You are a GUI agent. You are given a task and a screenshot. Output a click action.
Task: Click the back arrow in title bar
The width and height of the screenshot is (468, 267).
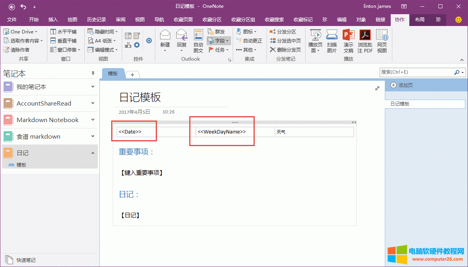(x=12, y=7)
